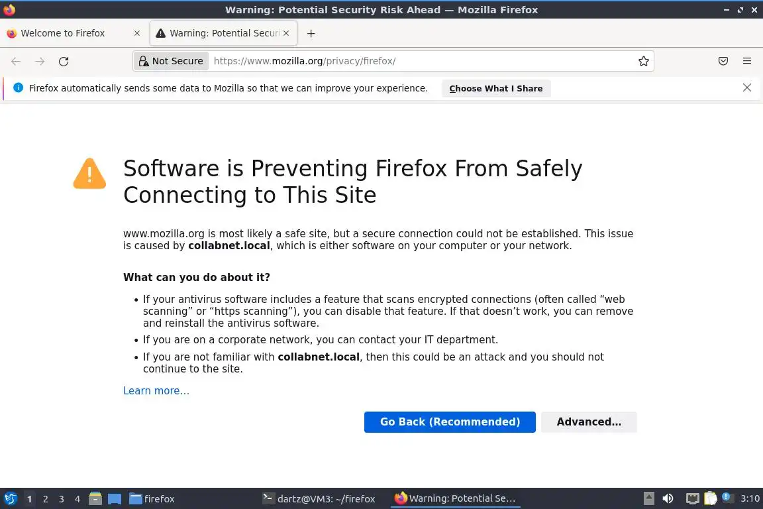
Task: Close the Warning Potential Security tab
Action: click(x=285, y=33)
